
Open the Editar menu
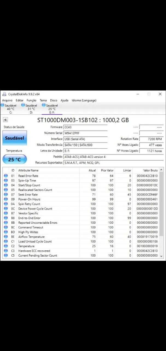tap(20, 100)
